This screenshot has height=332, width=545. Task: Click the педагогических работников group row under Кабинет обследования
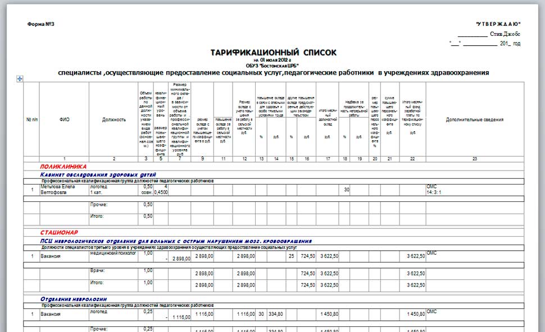(274, 181)
